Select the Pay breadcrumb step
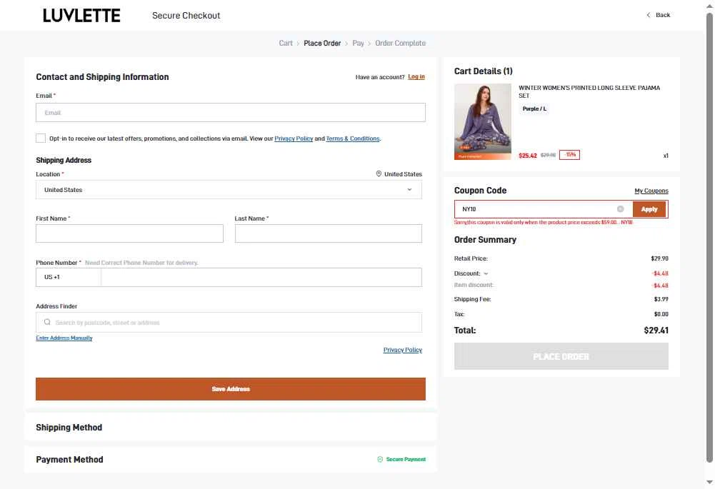Viewport: 715px width, 489px height. click(x=358, y=44)
